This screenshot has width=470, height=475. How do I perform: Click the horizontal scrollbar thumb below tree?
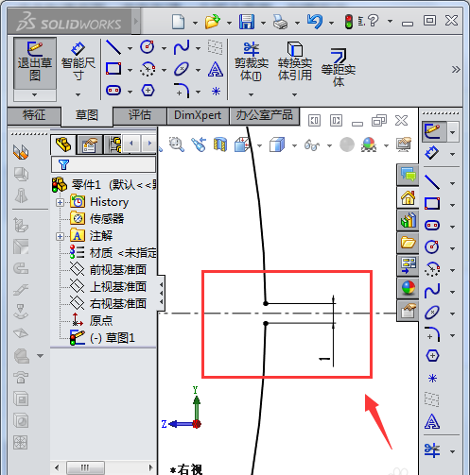(x=85, y=467)
